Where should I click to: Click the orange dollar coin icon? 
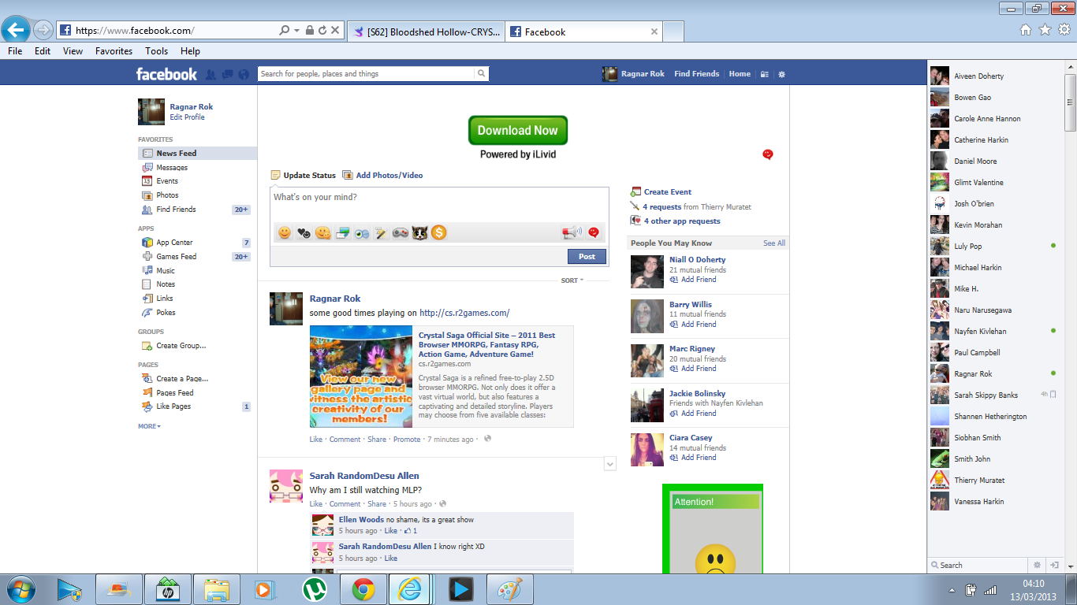(x=439, y=232)
